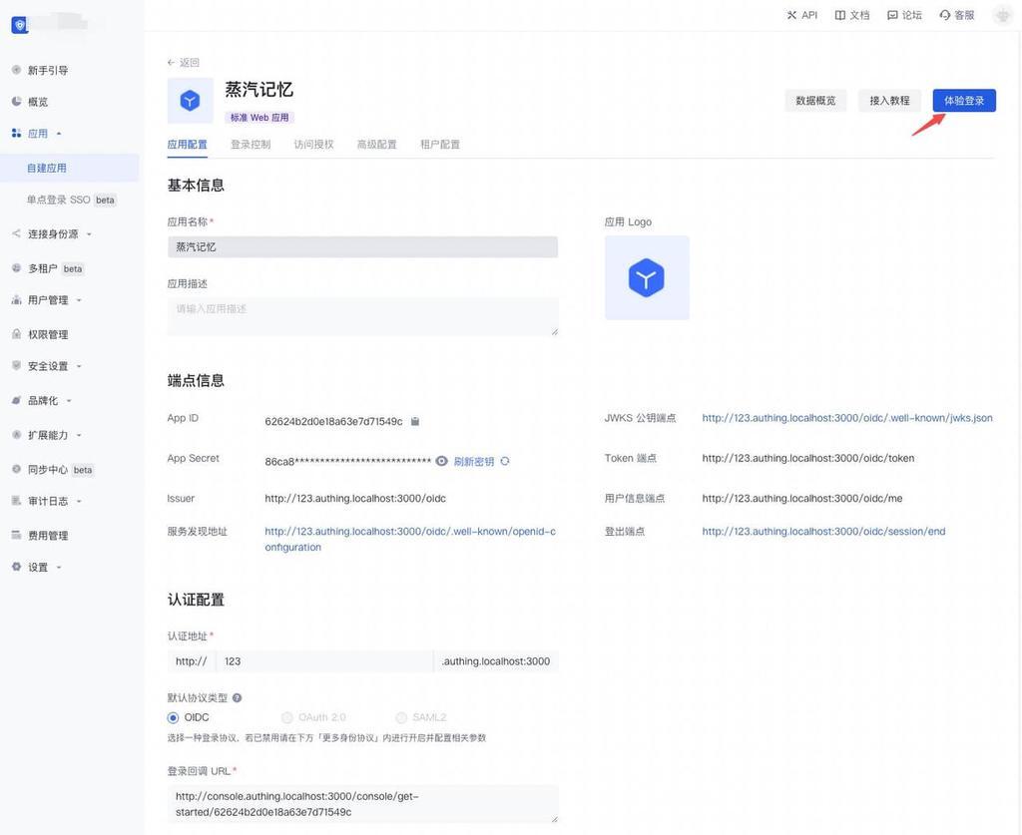Switch to the 租户配置 tab

point(440,145)
